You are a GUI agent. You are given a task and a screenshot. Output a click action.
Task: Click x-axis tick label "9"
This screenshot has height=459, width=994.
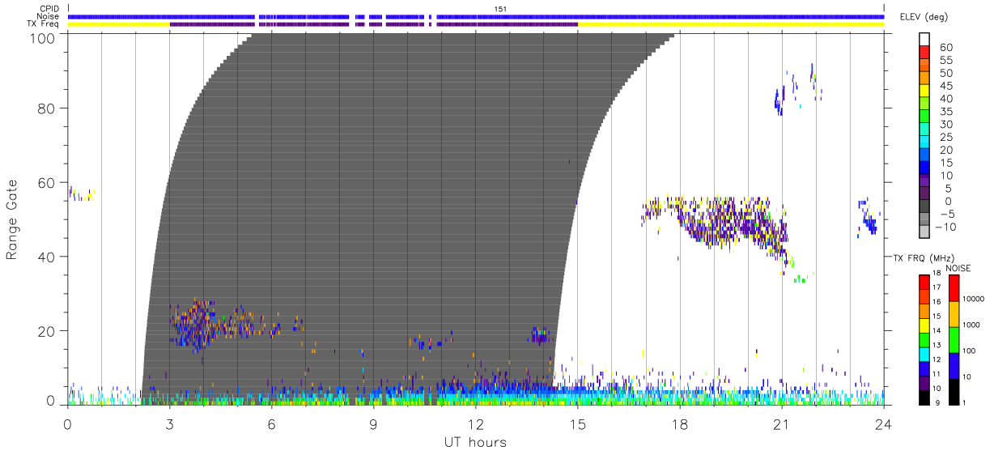(x=373, y=423)
